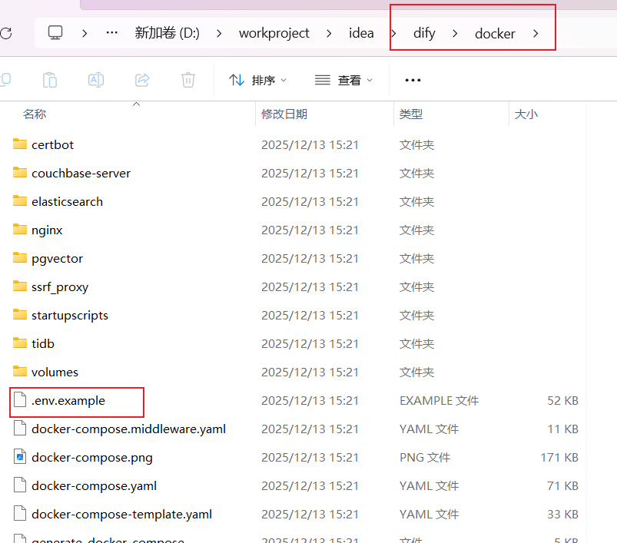This screenshot has width=617, height=543.
Task: Select the dify breadcrumb
Action: (x=424, y=34)
